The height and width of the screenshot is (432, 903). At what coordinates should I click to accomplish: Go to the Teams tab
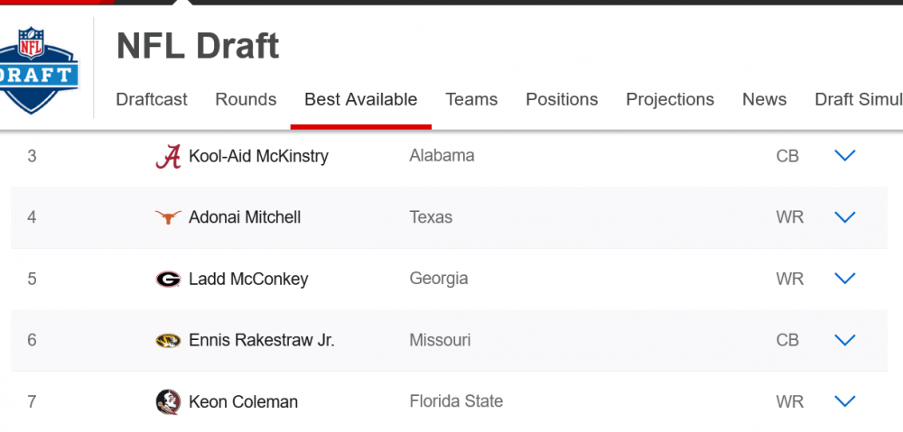click(471, 99)
